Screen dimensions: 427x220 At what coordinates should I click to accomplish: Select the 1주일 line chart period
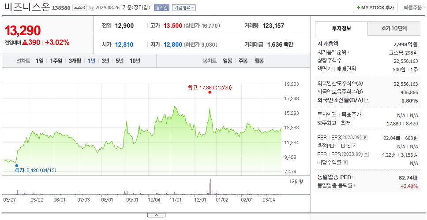tap(56, 61)
